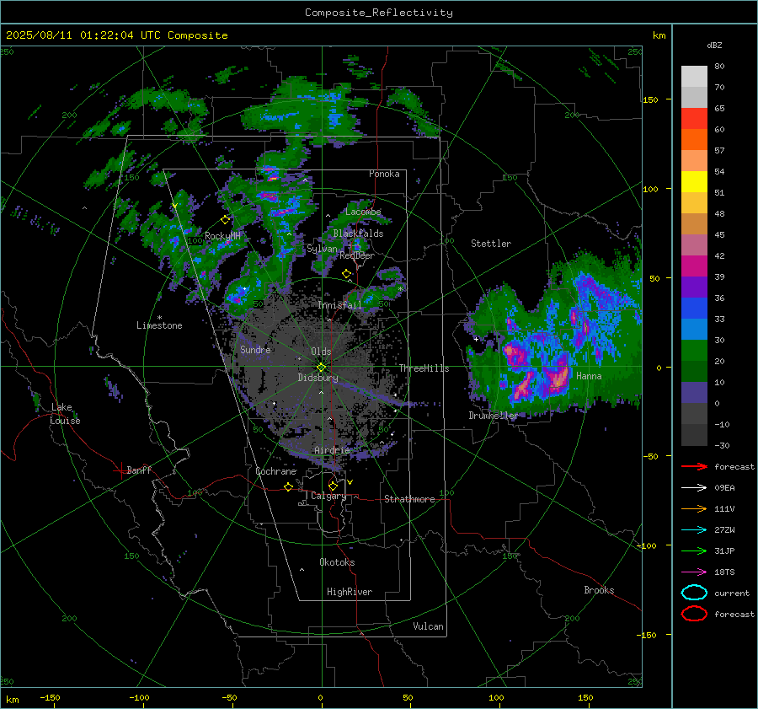Click the asterisk marker above Limestone
This screenshot has width=758, height=709.
pyautogui.click(x=159, y=318)
